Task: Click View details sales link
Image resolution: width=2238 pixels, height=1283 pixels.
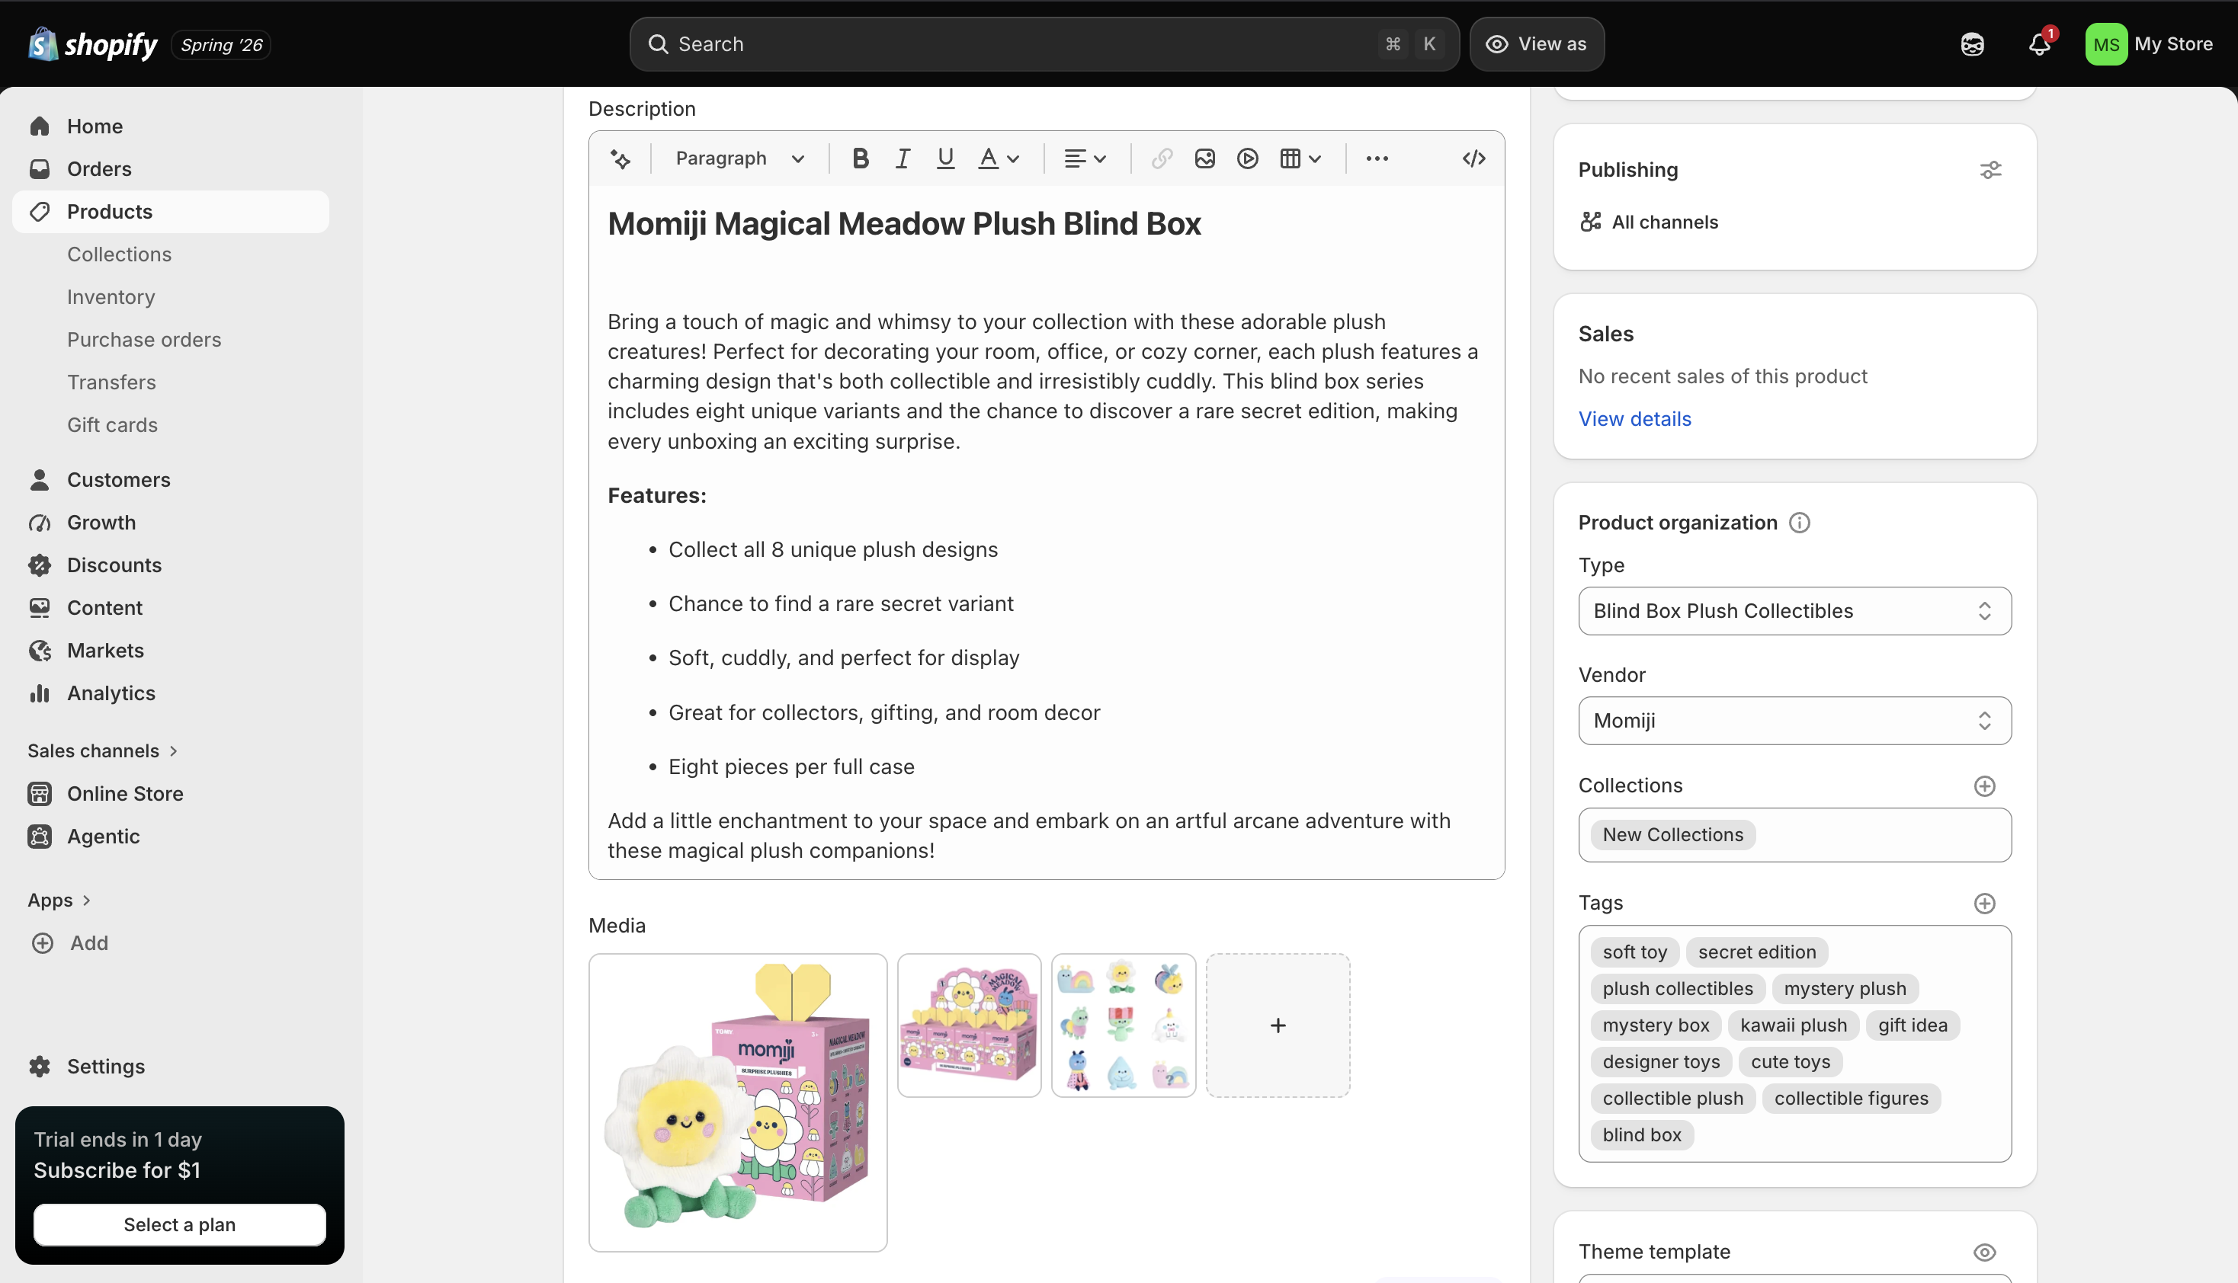Action: (x=1635, y=420)
